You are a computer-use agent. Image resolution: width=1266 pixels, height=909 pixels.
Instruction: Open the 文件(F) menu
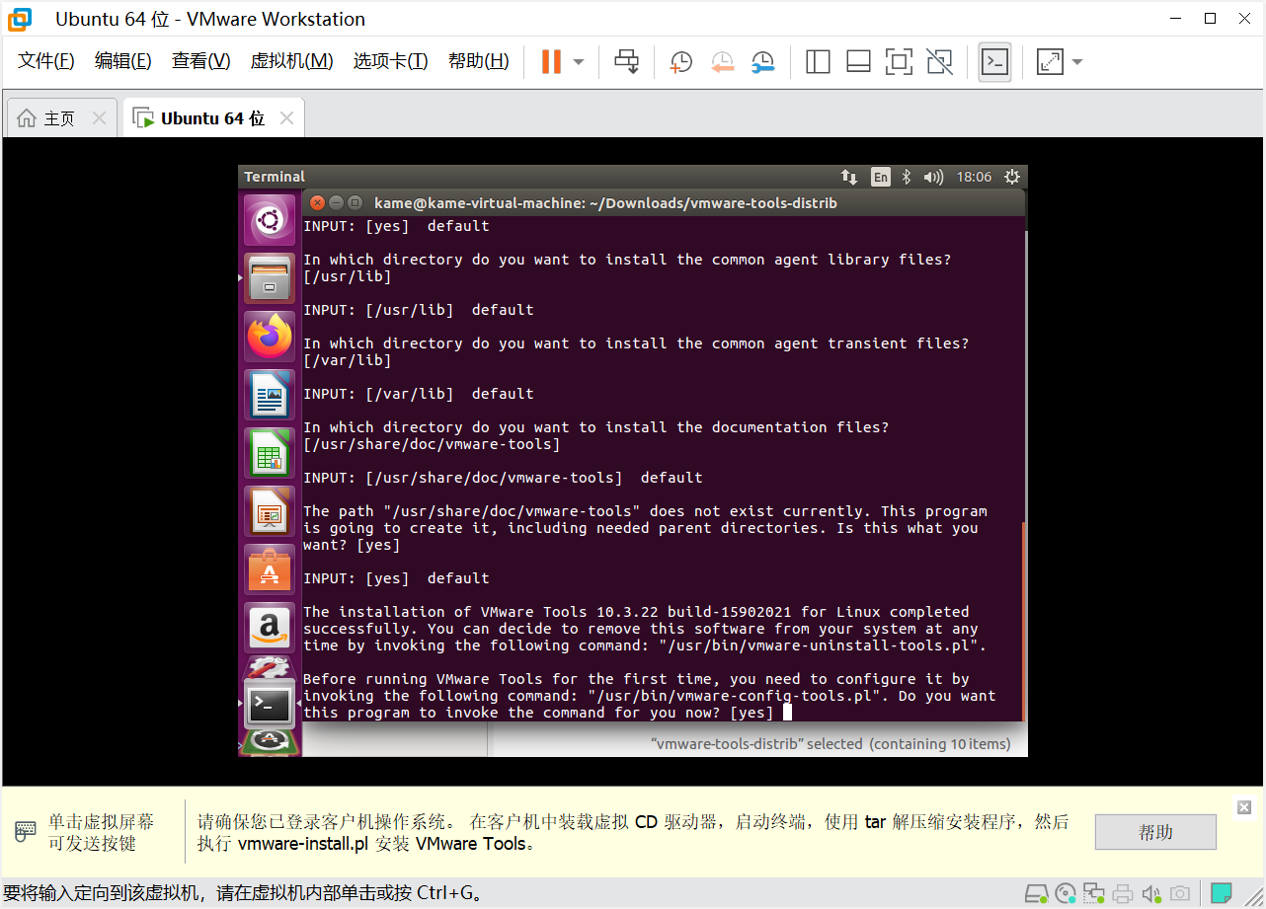coord(46,61)
